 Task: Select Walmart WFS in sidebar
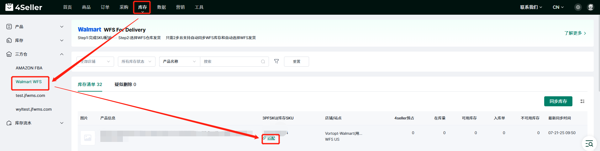click(29, 82)
